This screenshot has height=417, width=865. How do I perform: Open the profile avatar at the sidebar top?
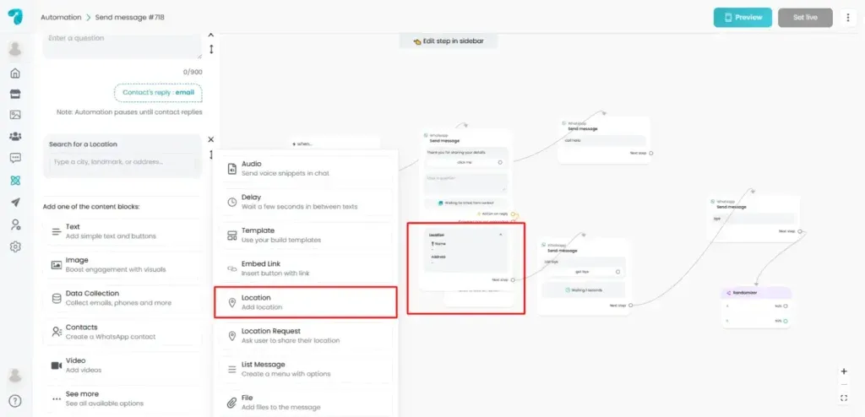(x=15, y=49)
